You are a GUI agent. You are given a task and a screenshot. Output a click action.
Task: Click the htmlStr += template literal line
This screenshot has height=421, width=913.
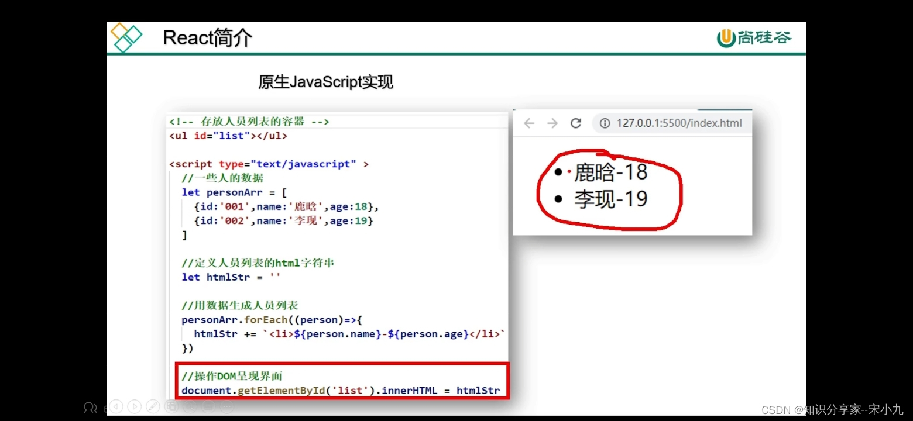click(349, 334)
